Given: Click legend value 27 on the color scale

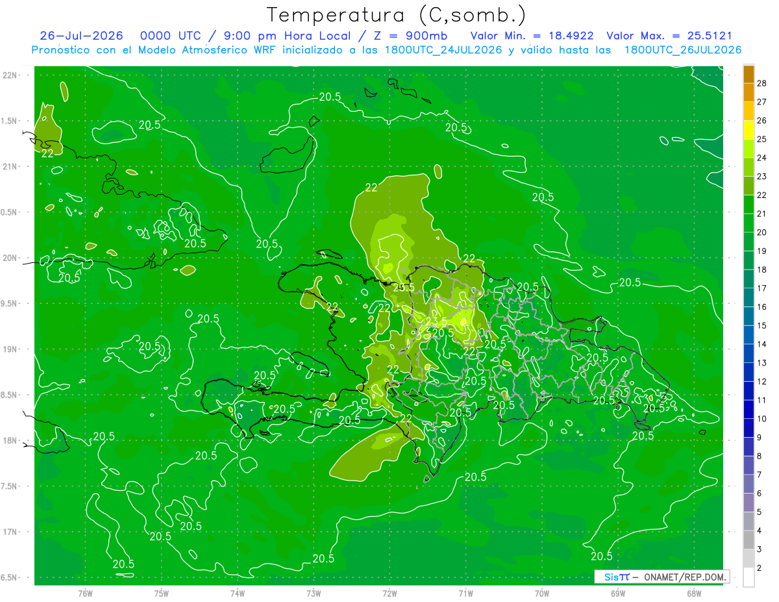Looking at the screenshot, I should pyautogui.click(x=761, y=102).
